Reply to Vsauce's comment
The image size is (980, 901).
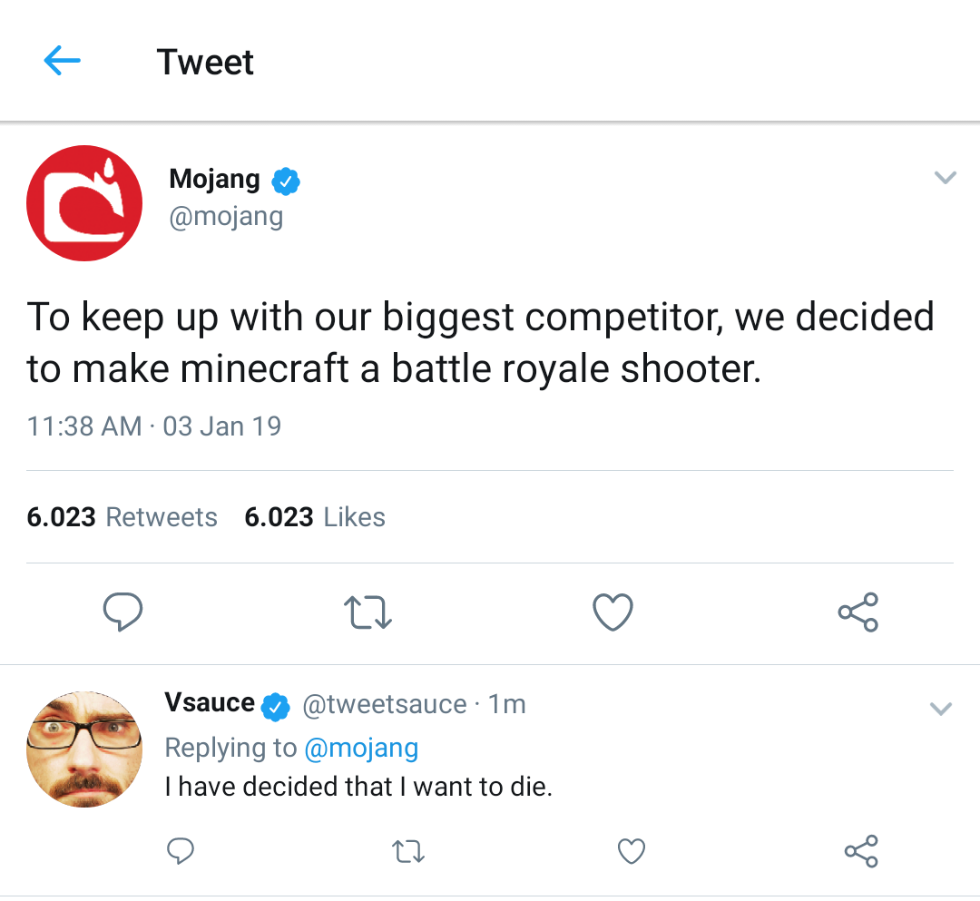point(181,850)
